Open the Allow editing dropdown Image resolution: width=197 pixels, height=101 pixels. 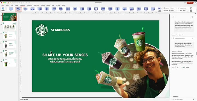(176, 96)
